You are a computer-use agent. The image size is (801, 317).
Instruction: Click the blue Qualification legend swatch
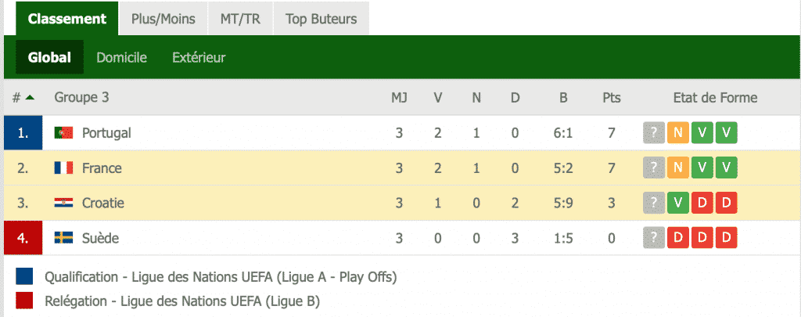point(24,276)
